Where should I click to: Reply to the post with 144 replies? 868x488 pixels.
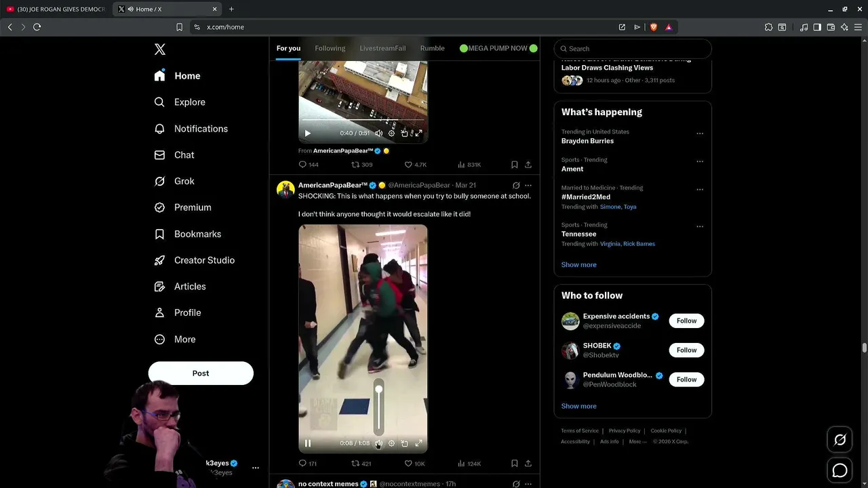(x=309, y=165)
